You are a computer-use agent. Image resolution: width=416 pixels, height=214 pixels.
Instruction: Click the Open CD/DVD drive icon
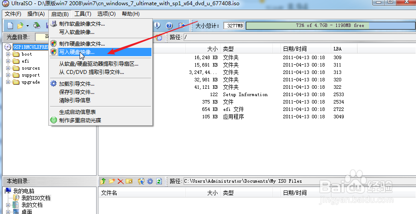click(x=37, y=26)
